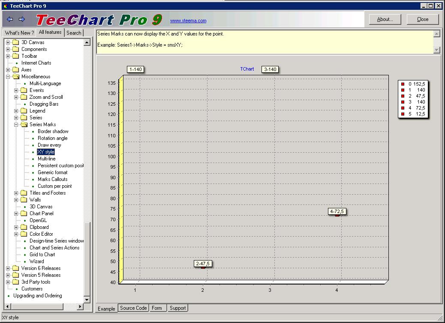Click the Components folder icon
Viewport: 445px width, 323px height.
click(x=16, y=49)
